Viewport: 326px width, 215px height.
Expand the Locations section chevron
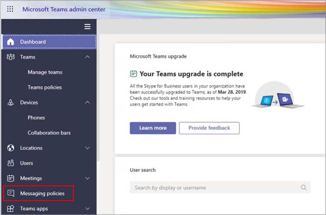pos(87,148)
